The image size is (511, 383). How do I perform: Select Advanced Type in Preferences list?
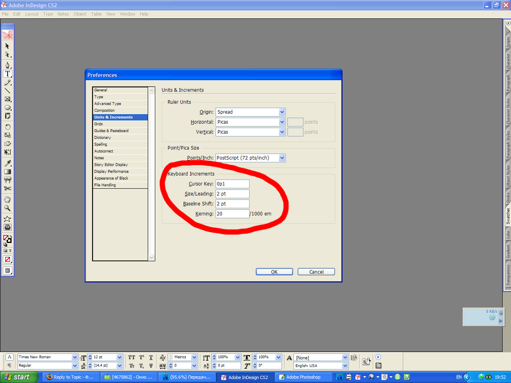click(120, 104)
